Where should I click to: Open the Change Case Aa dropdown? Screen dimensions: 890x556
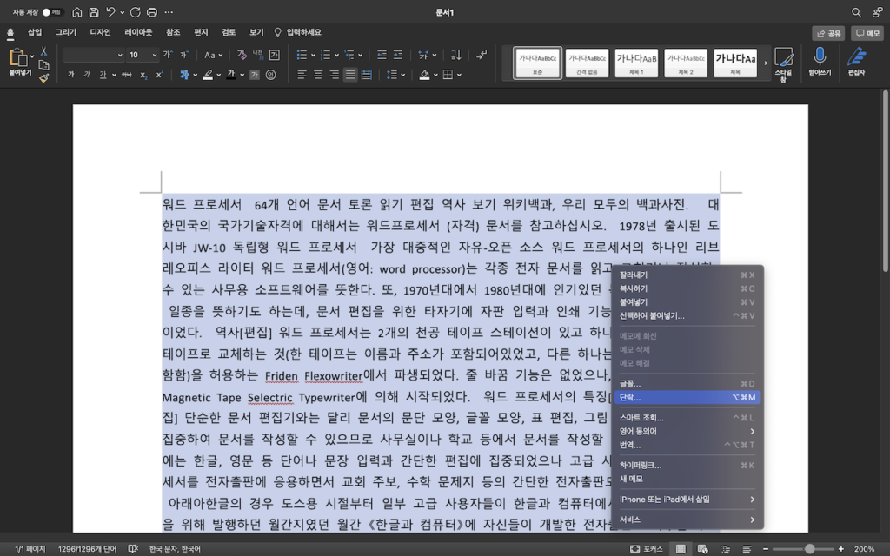click(214, 55)
